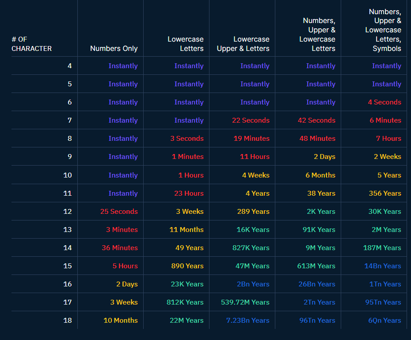Select the "Lowercase Letters" column header

pyautogui.click(x=186, y=44)
